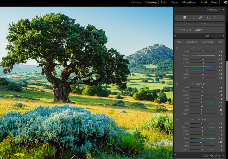This screenshot has height=159, width=228.
Task: Click the Blue luminance value -15
Action: tap(220, 142)
